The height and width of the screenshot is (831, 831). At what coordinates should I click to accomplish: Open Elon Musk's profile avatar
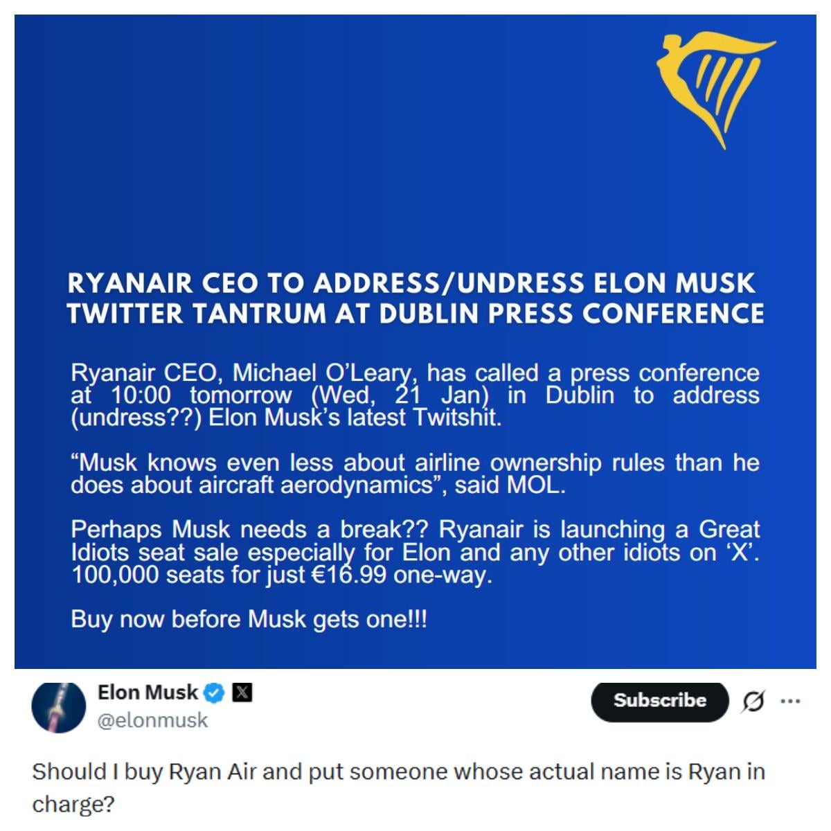(59, 708)
